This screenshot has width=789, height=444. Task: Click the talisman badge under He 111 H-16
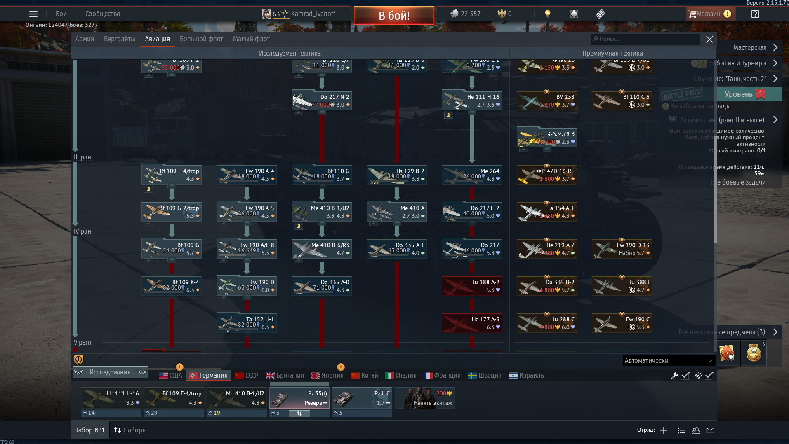[449, 115]
